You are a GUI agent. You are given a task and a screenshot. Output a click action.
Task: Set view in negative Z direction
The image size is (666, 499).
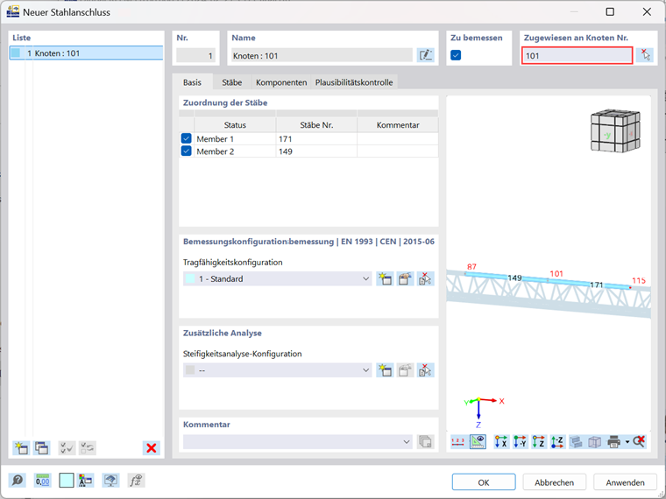pos(557,442)
